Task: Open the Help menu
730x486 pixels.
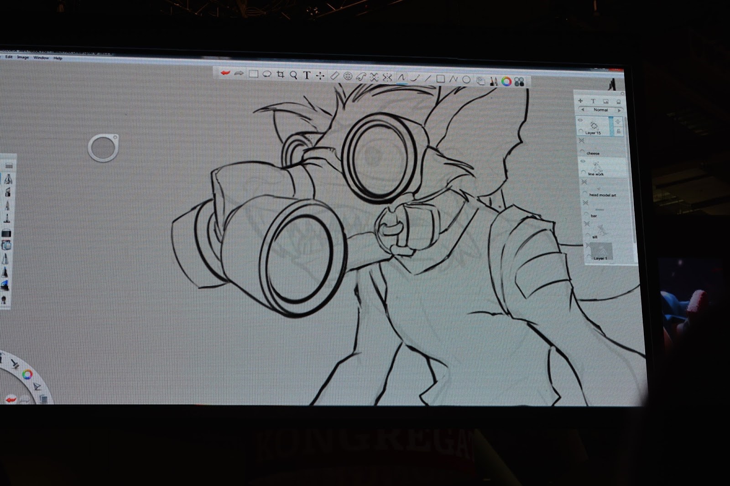Action: [x=57, y=58]
